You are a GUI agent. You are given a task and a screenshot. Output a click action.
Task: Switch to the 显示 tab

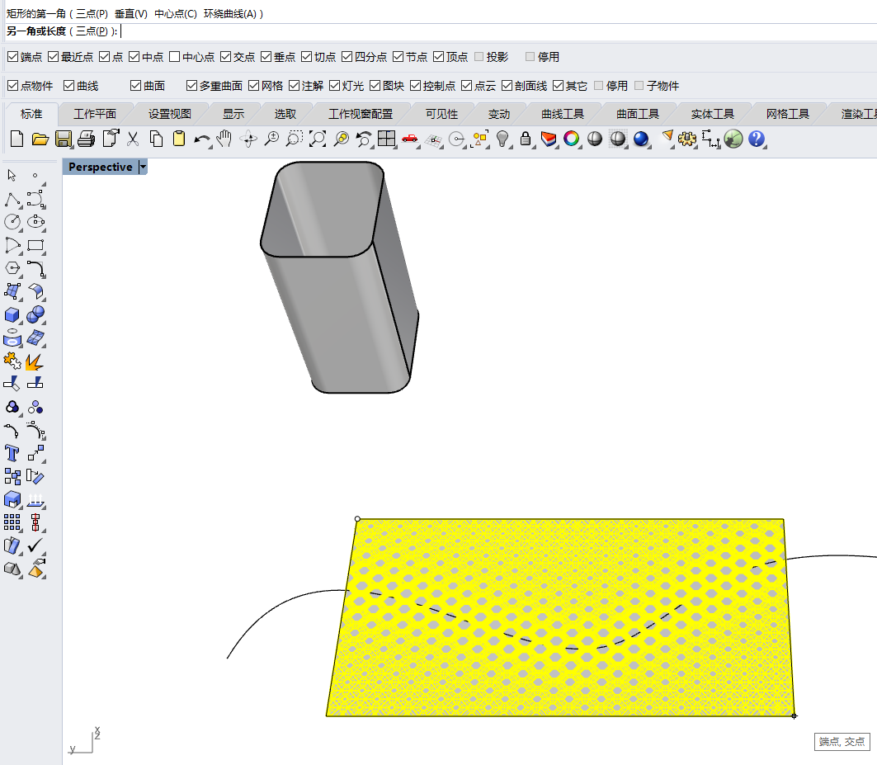pyautogui.click(x=233, y=114)
